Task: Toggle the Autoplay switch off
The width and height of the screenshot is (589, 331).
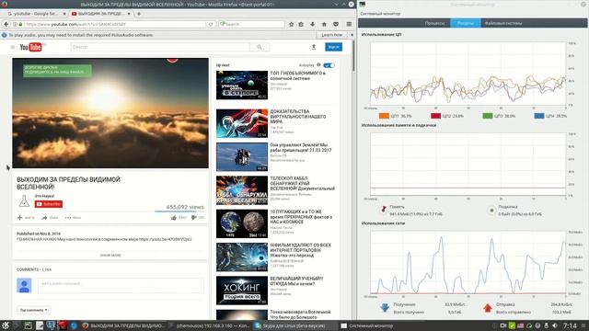Action: click(x=329, y=65)
